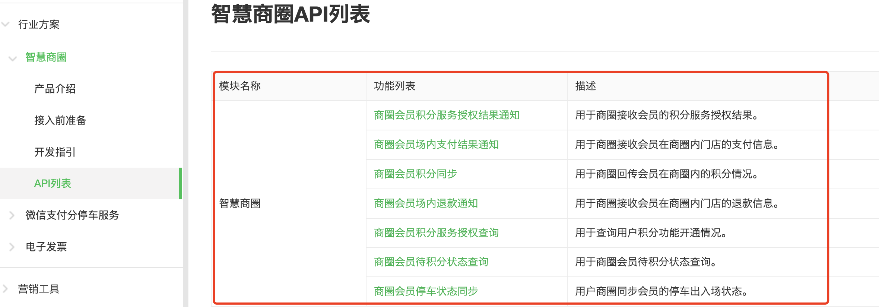The height and width of the screenshot is (307, 879).
Task: Click the 描述 column header
Action: 586,86
